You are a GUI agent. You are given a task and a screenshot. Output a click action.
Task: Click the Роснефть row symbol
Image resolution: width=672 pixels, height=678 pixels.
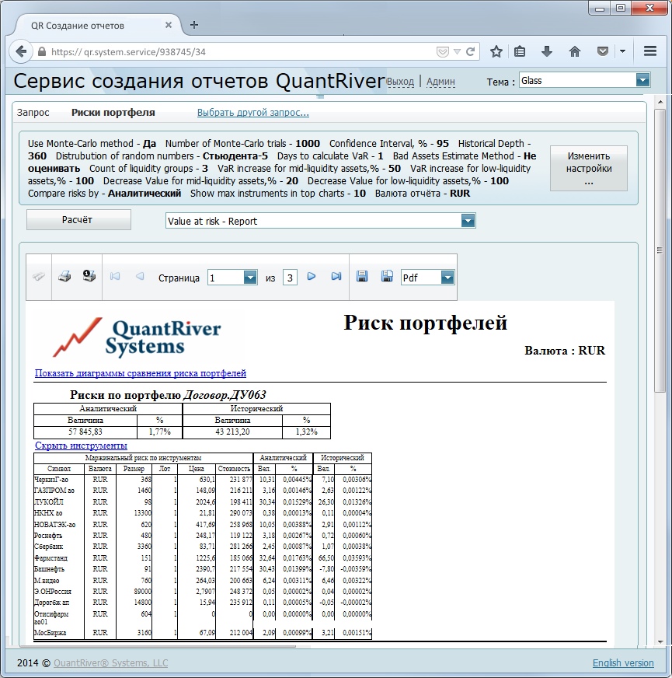(48, 535)
